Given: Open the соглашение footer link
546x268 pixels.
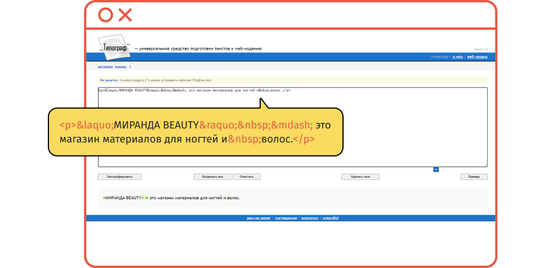Looking at the screenshot, I should coord(286,218).
